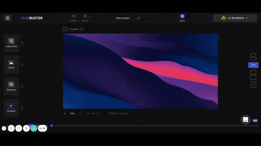Pause the screen recording
This screenshot has width=261, height=146.
tap(26, 128)
